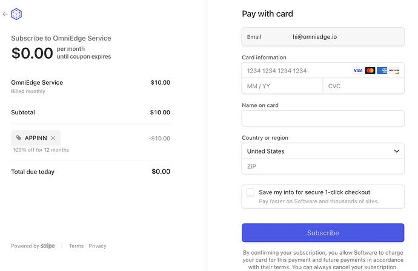Click the Discover card icon
Screen dimensions: 418x271
click(x=394, y=71)
